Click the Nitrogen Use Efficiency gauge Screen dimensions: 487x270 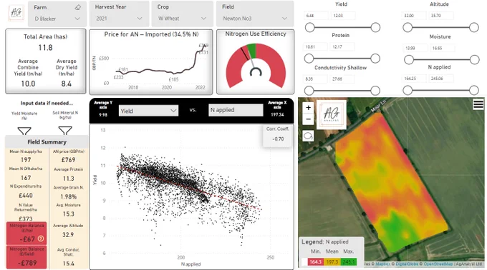click(x=256, y=65)
